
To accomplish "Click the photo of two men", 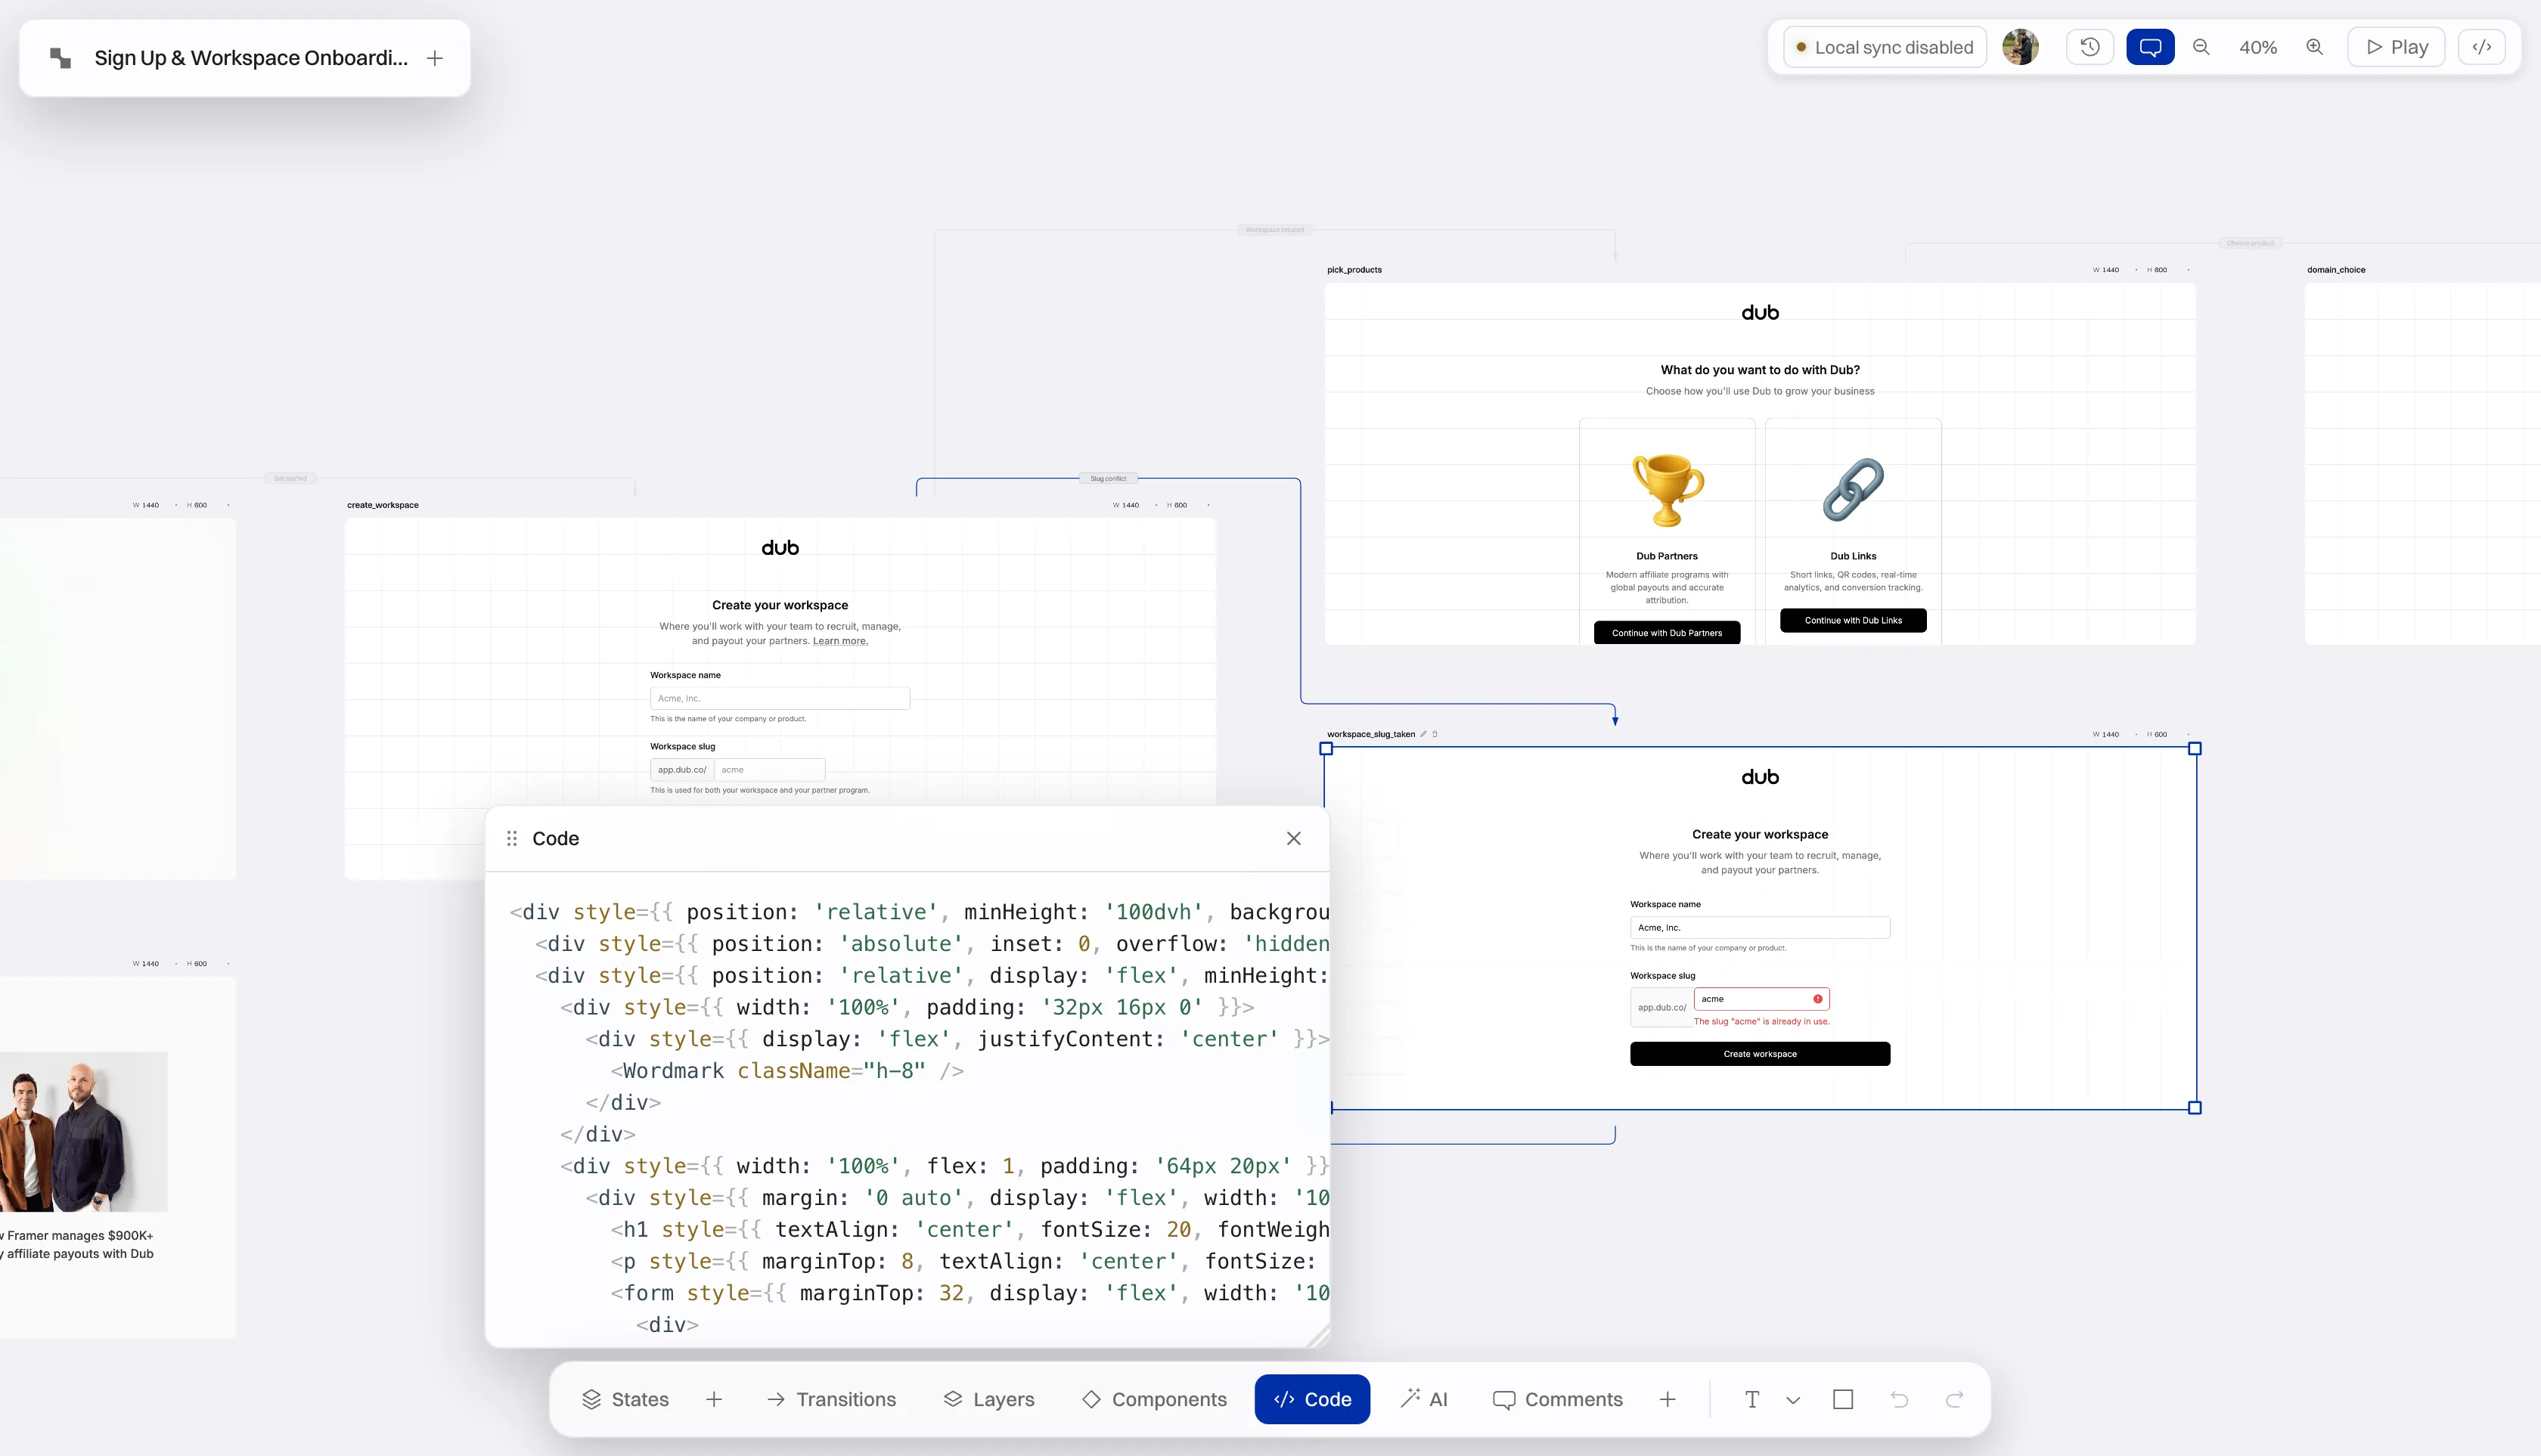I will coord(84,1132).
